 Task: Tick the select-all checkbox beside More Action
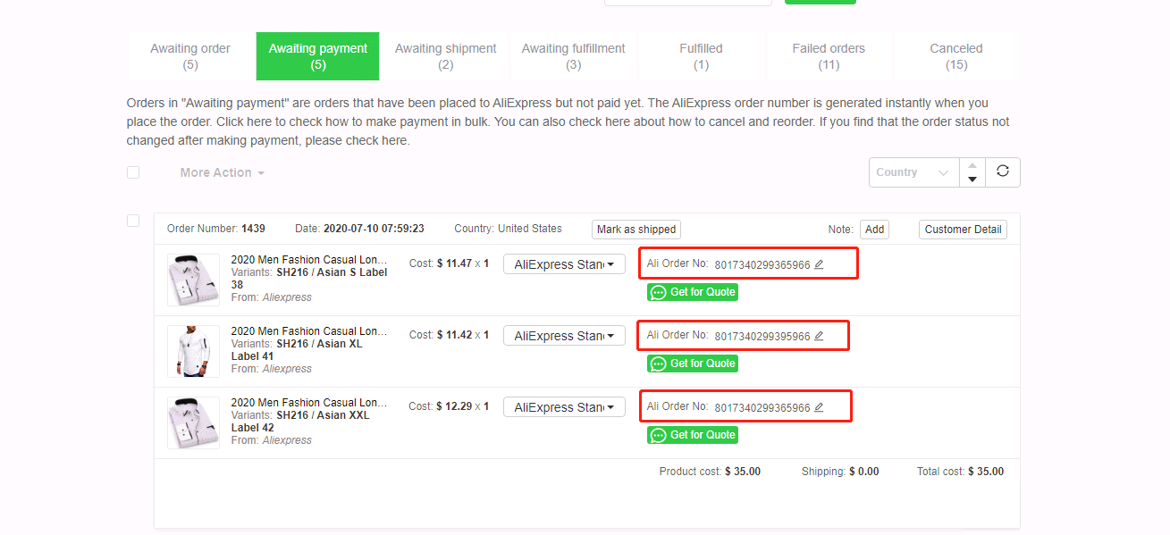pyautogui.click(x=133, y=172)
